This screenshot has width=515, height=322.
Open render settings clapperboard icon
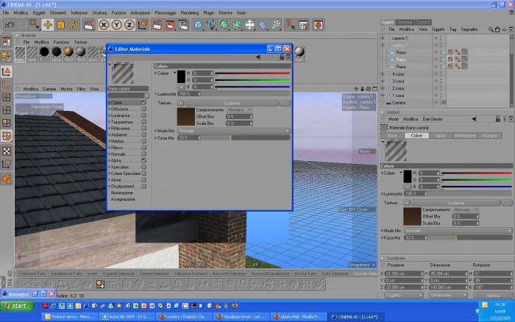[183, 25]
